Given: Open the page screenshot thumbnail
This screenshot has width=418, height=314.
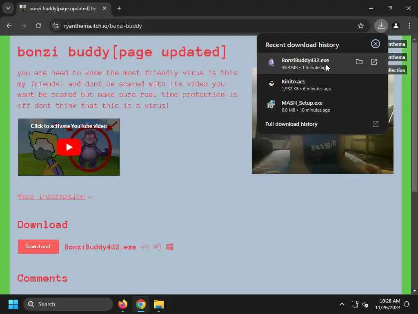Looking at the screenshot, I should coord(322,154).
